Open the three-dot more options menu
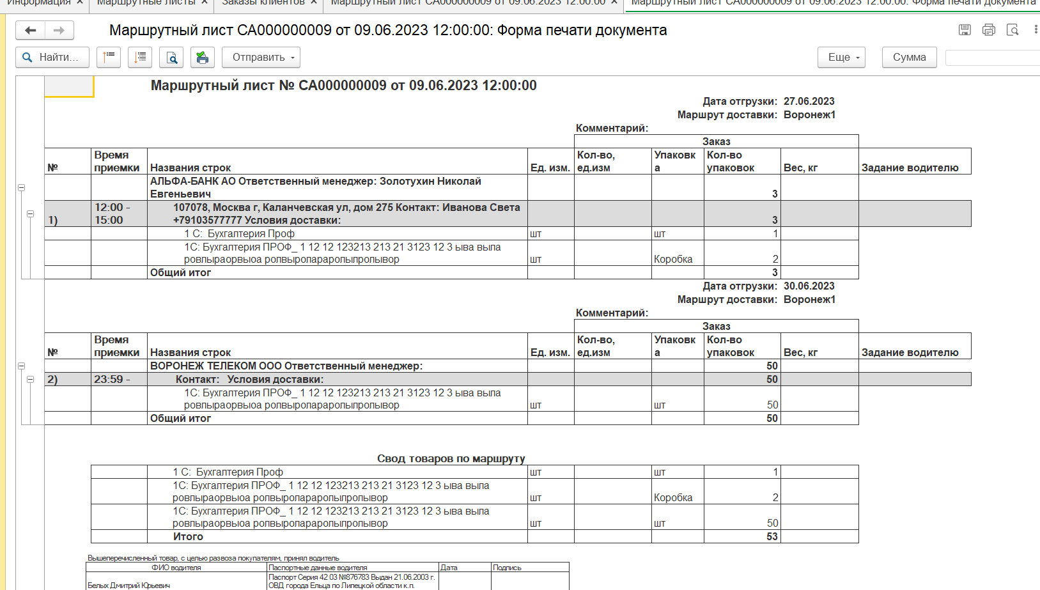Screen dimensions: 1040x590 1036,29
